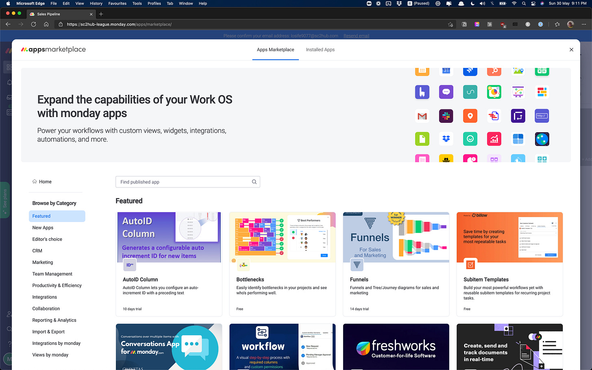Open macOS Control Centre icon

tap(533, 3)
